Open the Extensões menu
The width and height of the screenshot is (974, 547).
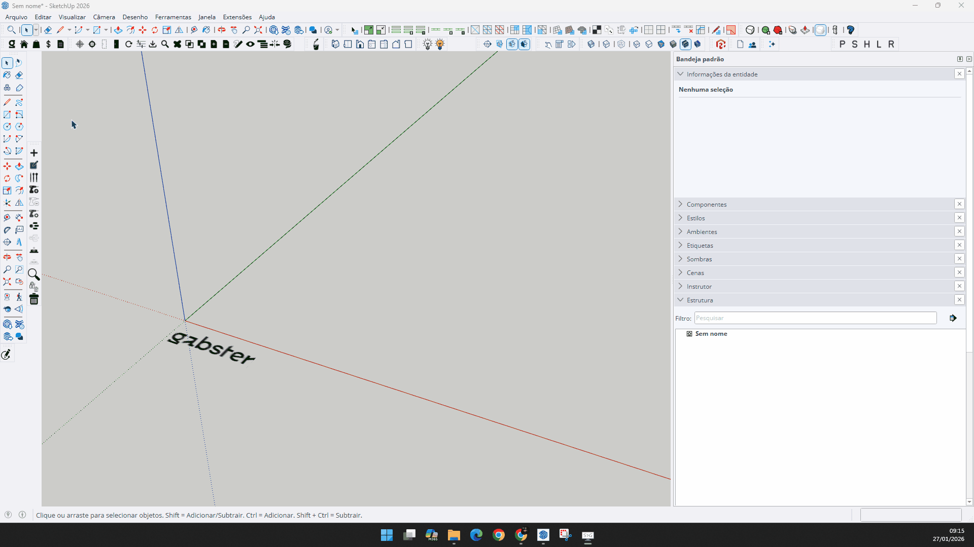click(x=237, y=17)
